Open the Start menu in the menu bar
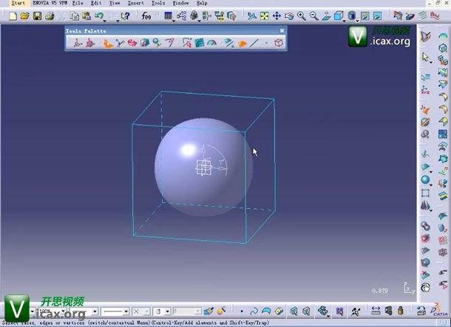 18,4
